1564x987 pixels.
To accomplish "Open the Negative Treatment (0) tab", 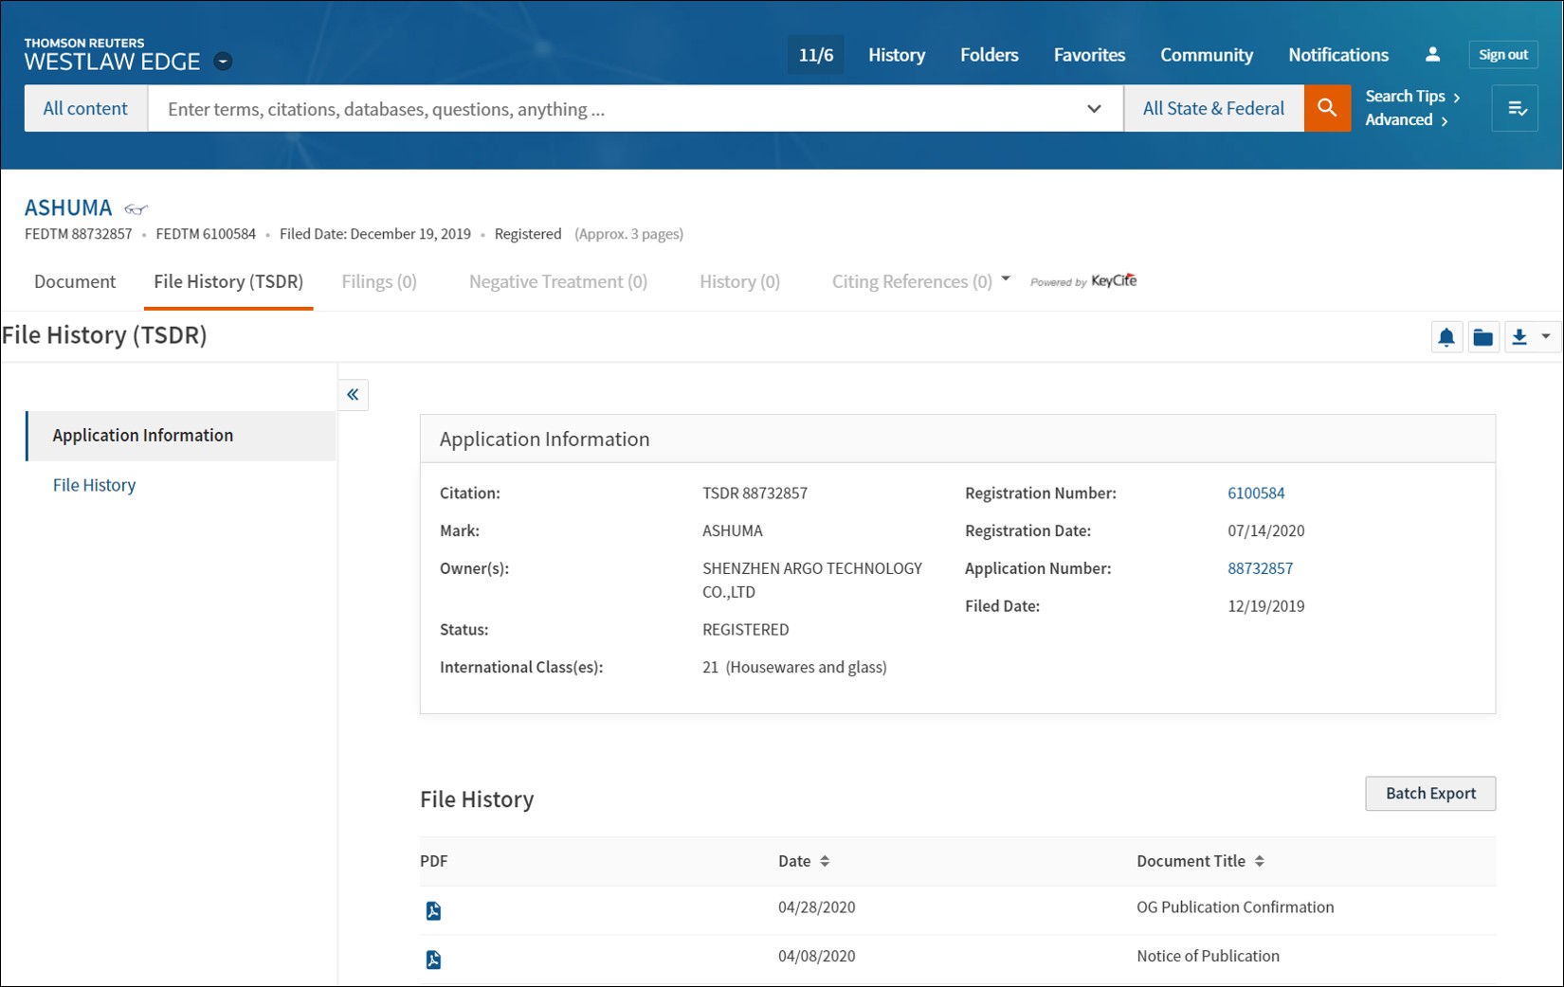I will coord(558,281).
